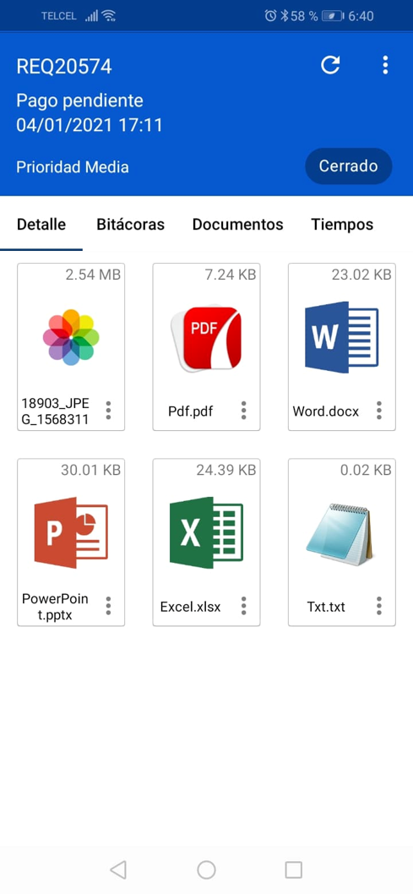The image size is (413, 894).
Task: Open the Excel spreadsheet icon
Action: [206, 532]
